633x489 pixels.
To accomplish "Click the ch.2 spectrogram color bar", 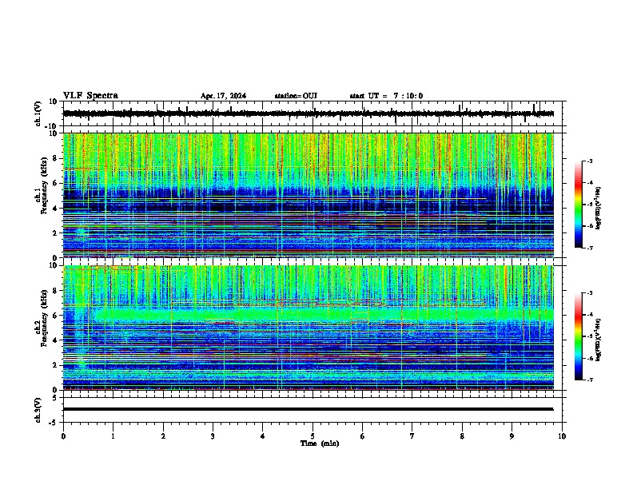I will pyautogui.click(x=578, y=336).
